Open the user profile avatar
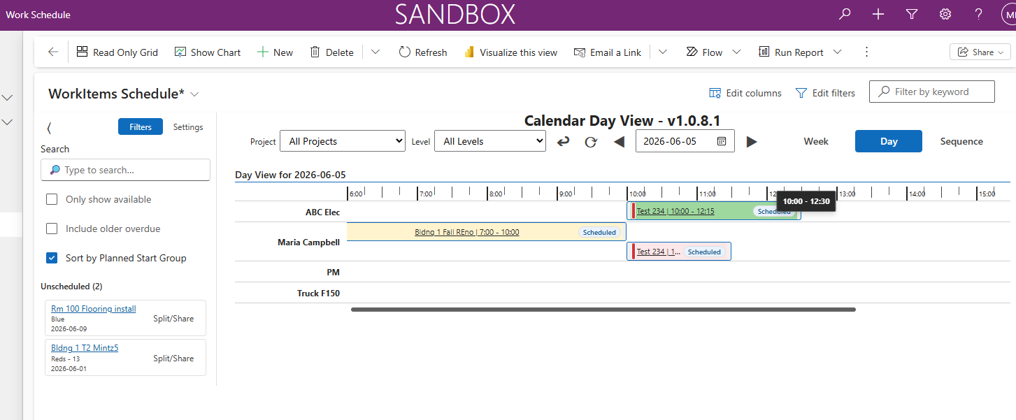This screenshot has width=1016, height=420. [1008, 14]
